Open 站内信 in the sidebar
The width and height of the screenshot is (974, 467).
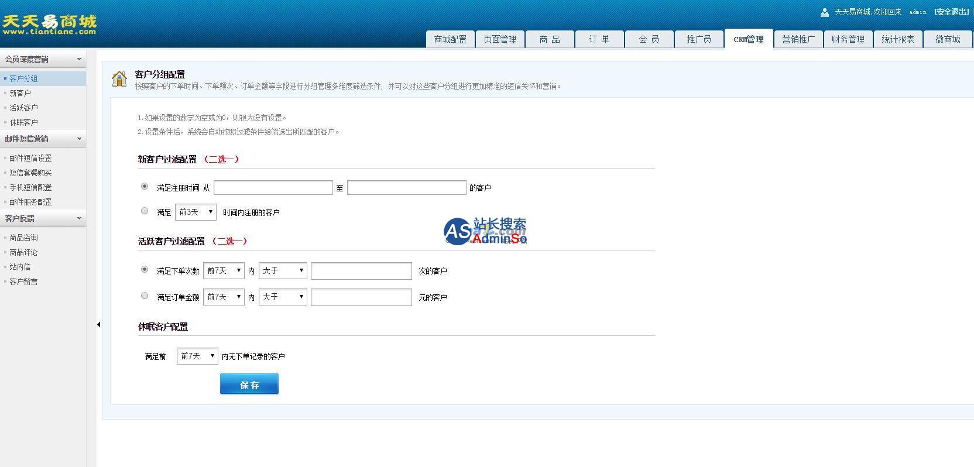click(20, 267)
